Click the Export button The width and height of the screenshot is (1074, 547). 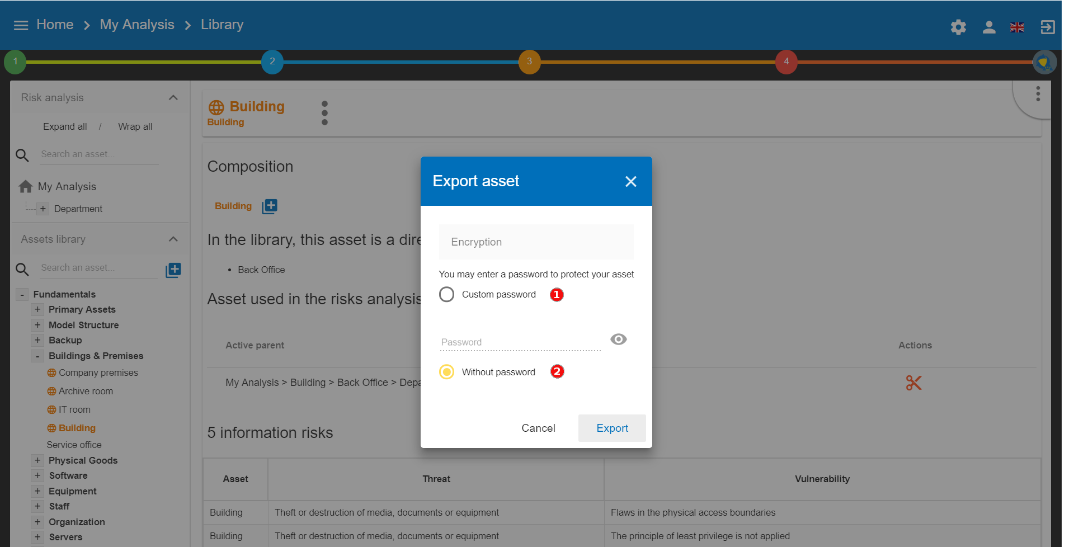pyautogui.click(x=611, y=428)
